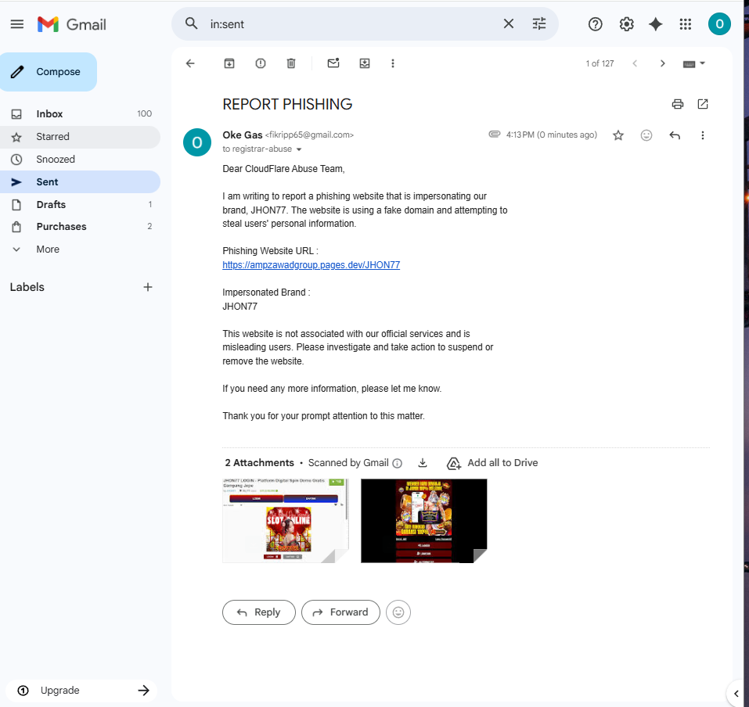This screenshot has width=749, height=707.
Task: Click the Compose button
Action: pyautogui.click(x=49, y=72)
